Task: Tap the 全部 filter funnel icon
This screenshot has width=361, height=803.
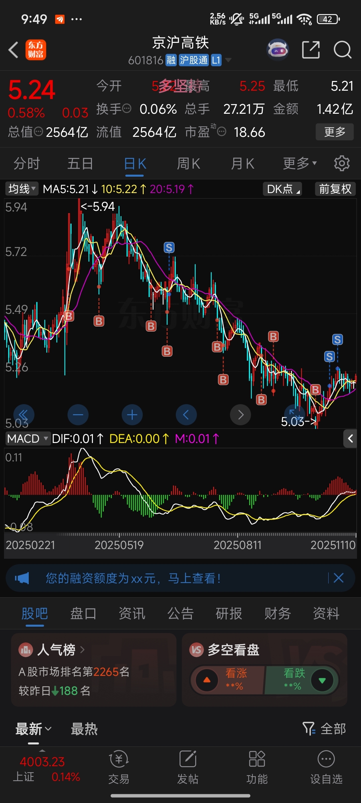Action: tap(309, 728)
